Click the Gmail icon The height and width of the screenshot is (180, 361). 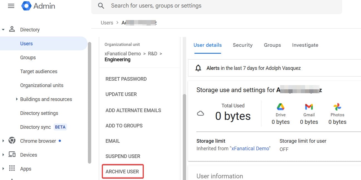(x=309, y=107)
